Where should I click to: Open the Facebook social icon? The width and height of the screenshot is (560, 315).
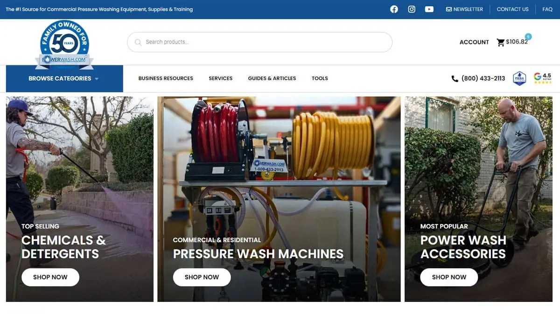(x=394, y=9)
